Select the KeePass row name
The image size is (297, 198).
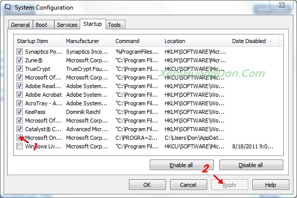(35, 112)
